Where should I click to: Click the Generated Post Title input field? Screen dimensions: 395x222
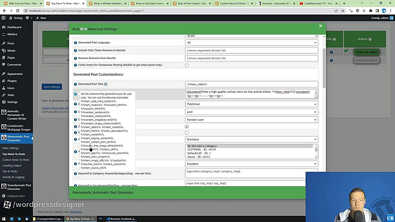click(x=252, y=84)
